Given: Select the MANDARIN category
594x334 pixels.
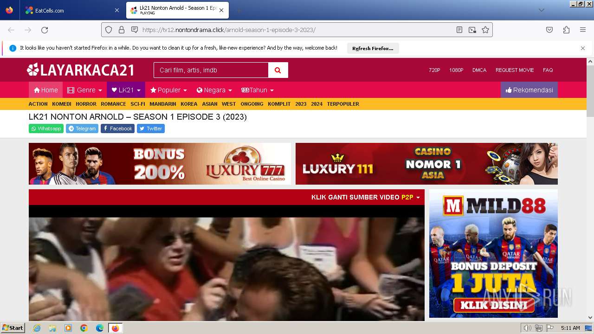Looking at the screenshot, I should pos(163,104).
